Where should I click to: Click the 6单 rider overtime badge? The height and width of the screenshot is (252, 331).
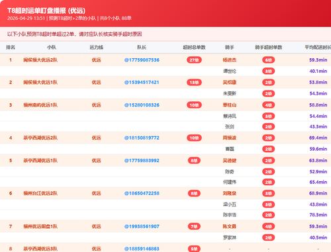click(269, 60)
